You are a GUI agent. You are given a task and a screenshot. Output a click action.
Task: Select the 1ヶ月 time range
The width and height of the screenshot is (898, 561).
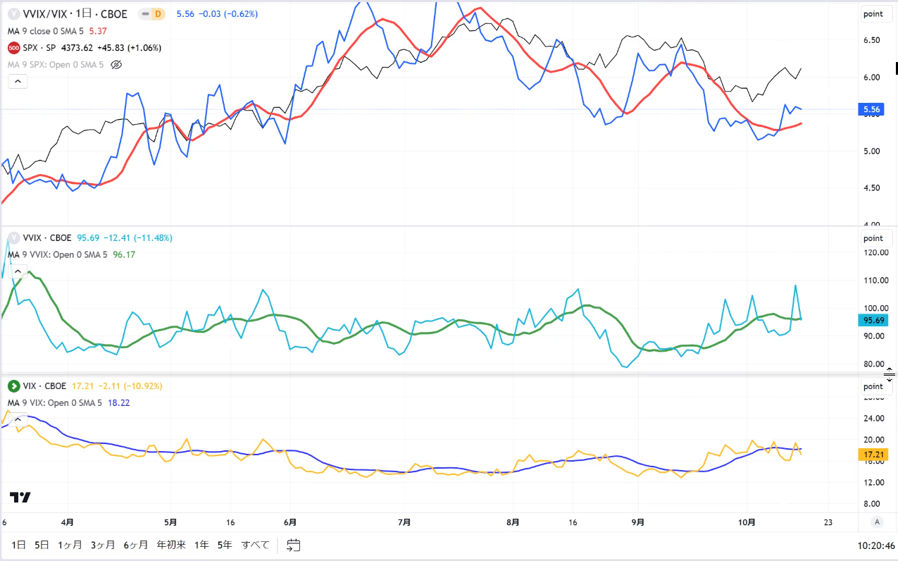tap(70, 545)
